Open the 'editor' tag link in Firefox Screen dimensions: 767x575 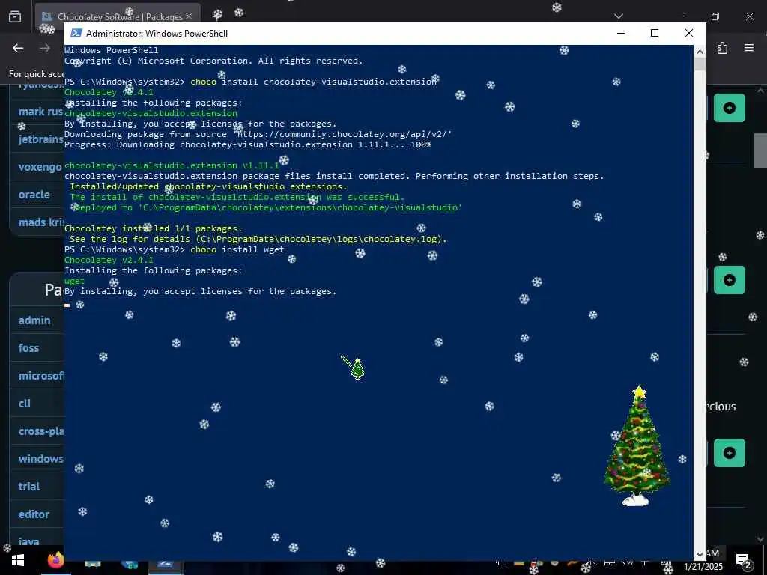coord(34,514)
